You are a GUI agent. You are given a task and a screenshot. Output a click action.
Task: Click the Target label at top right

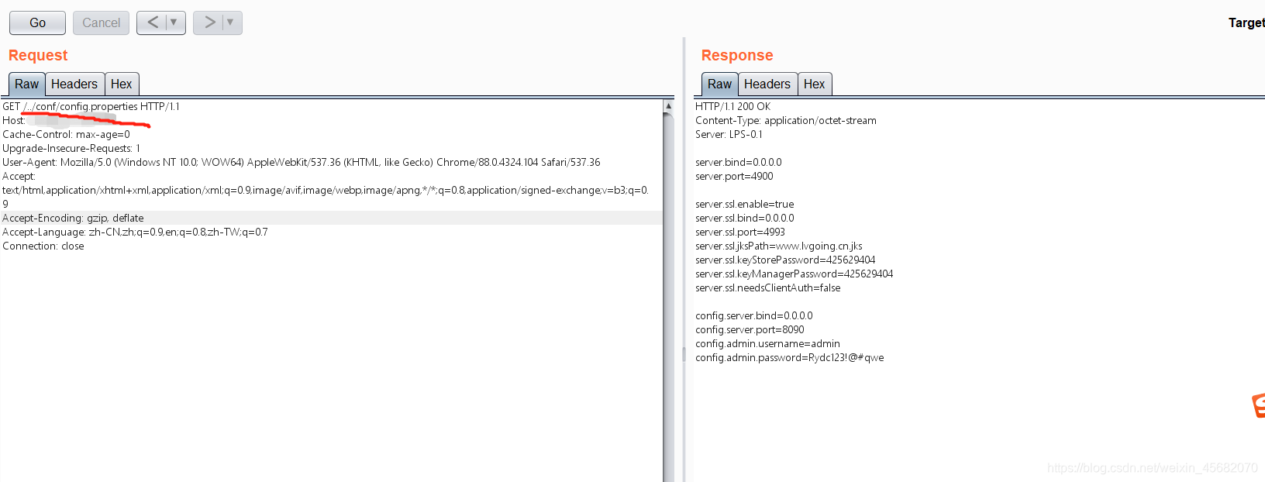pyautogui.click(x=1246, y=22)
